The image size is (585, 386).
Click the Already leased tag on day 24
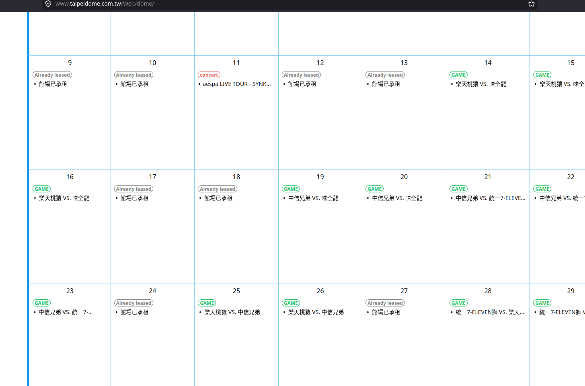click(133, 303)
